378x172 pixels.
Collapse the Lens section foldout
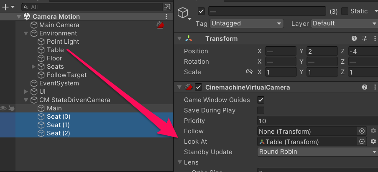click(179, 162)
